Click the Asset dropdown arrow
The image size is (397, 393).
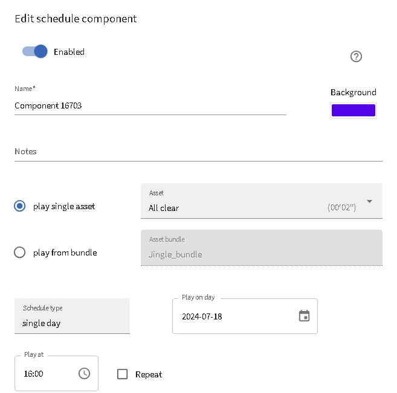(369, 201)
